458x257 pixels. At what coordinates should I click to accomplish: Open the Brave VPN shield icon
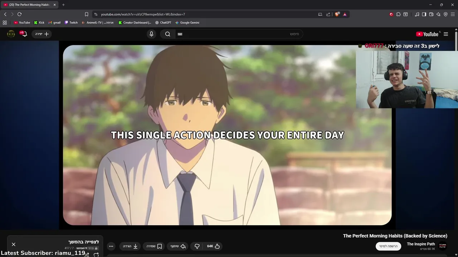(x=445, y=14)
